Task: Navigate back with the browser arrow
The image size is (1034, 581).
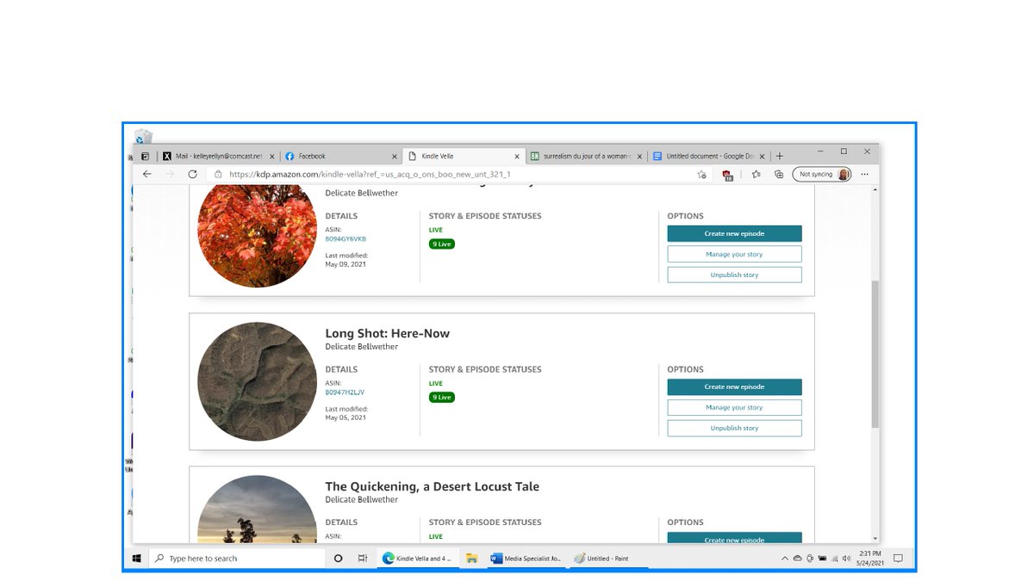Action: [146, 174]
